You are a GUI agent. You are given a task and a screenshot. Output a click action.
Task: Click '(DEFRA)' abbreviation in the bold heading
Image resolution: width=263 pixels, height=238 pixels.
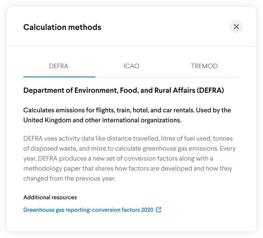[x=210, y=90]
